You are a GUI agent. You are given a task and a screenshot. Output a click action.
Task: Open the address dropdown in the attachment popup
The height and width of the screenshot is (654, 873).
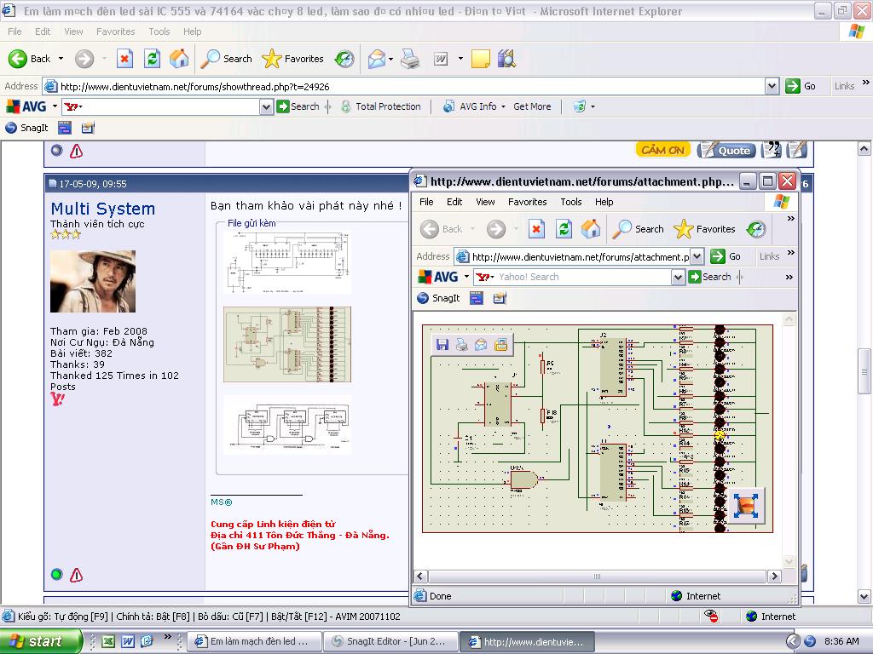[697, 256]
